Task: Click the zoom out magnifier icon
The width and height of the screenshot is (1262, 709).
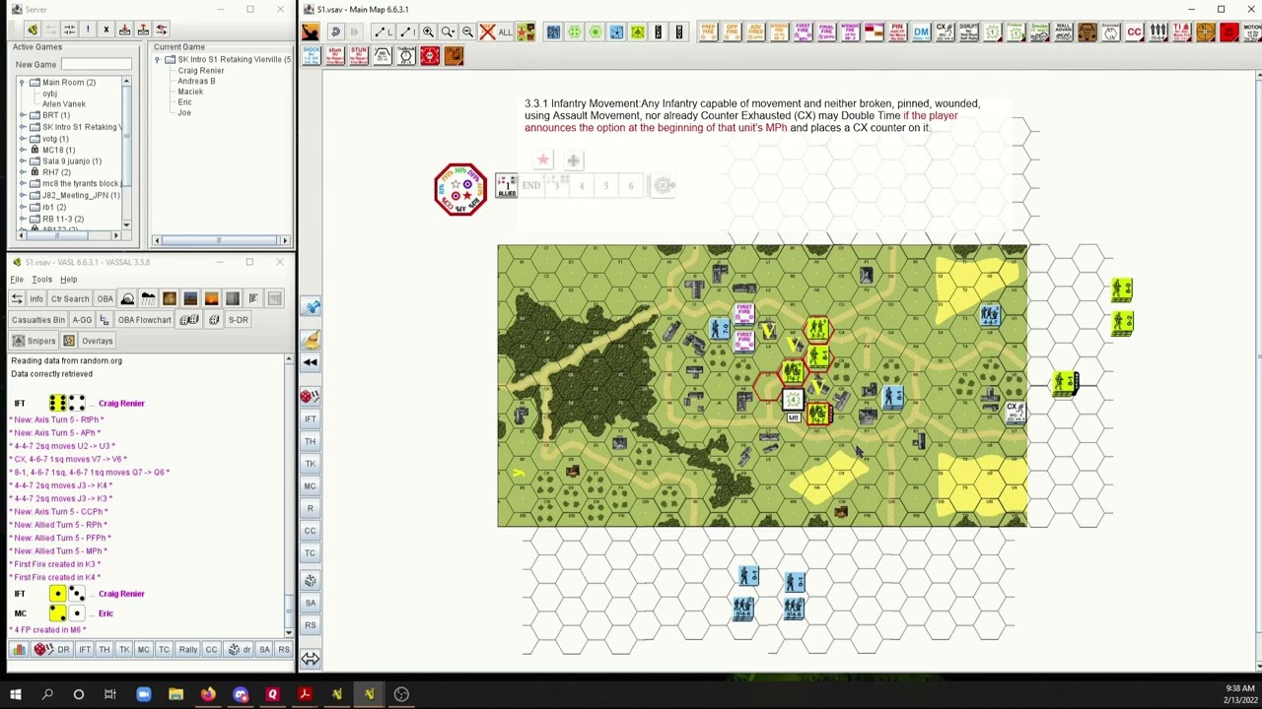Action: (467, 32)
